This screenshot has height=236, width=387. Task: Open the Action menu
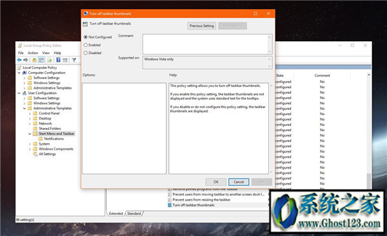[x=33, y=53]
